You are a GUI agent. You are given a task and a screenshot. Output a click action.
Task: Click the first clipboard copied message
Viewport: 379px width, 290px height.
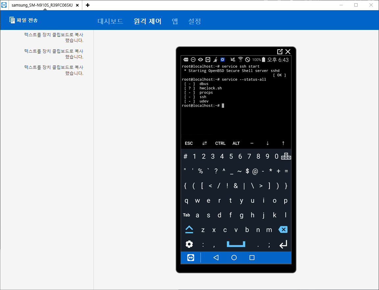pyautogui.click(x=54, y=37)
